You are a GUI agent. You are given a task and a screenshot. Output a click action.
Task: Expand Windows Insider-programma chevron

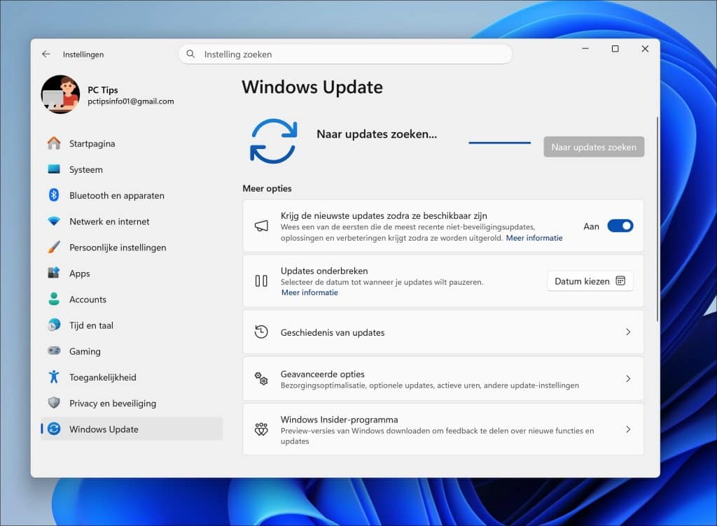coord(628,429)
